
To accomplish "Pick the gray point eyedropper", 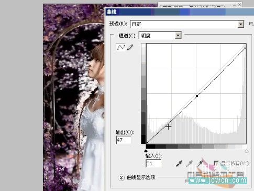I will tap(190, 163).
